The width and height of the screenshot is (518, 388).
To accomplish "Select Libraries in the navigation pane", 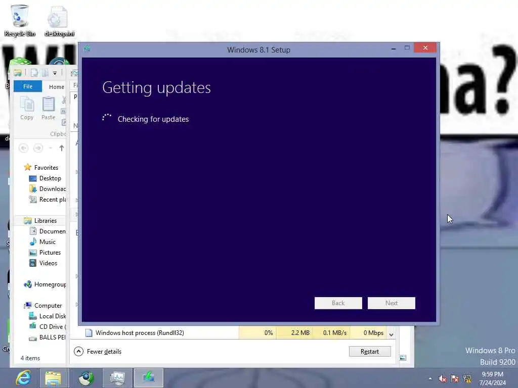I will pyautogui.click(x=40, y=220).
